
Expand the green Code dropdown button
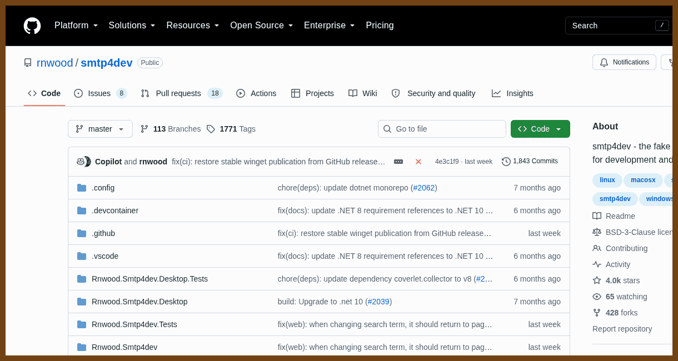[x=540, y=129]
